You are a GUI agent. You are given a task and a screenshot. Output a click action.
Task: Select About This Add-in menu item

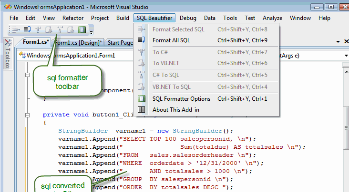pos(206,110)
